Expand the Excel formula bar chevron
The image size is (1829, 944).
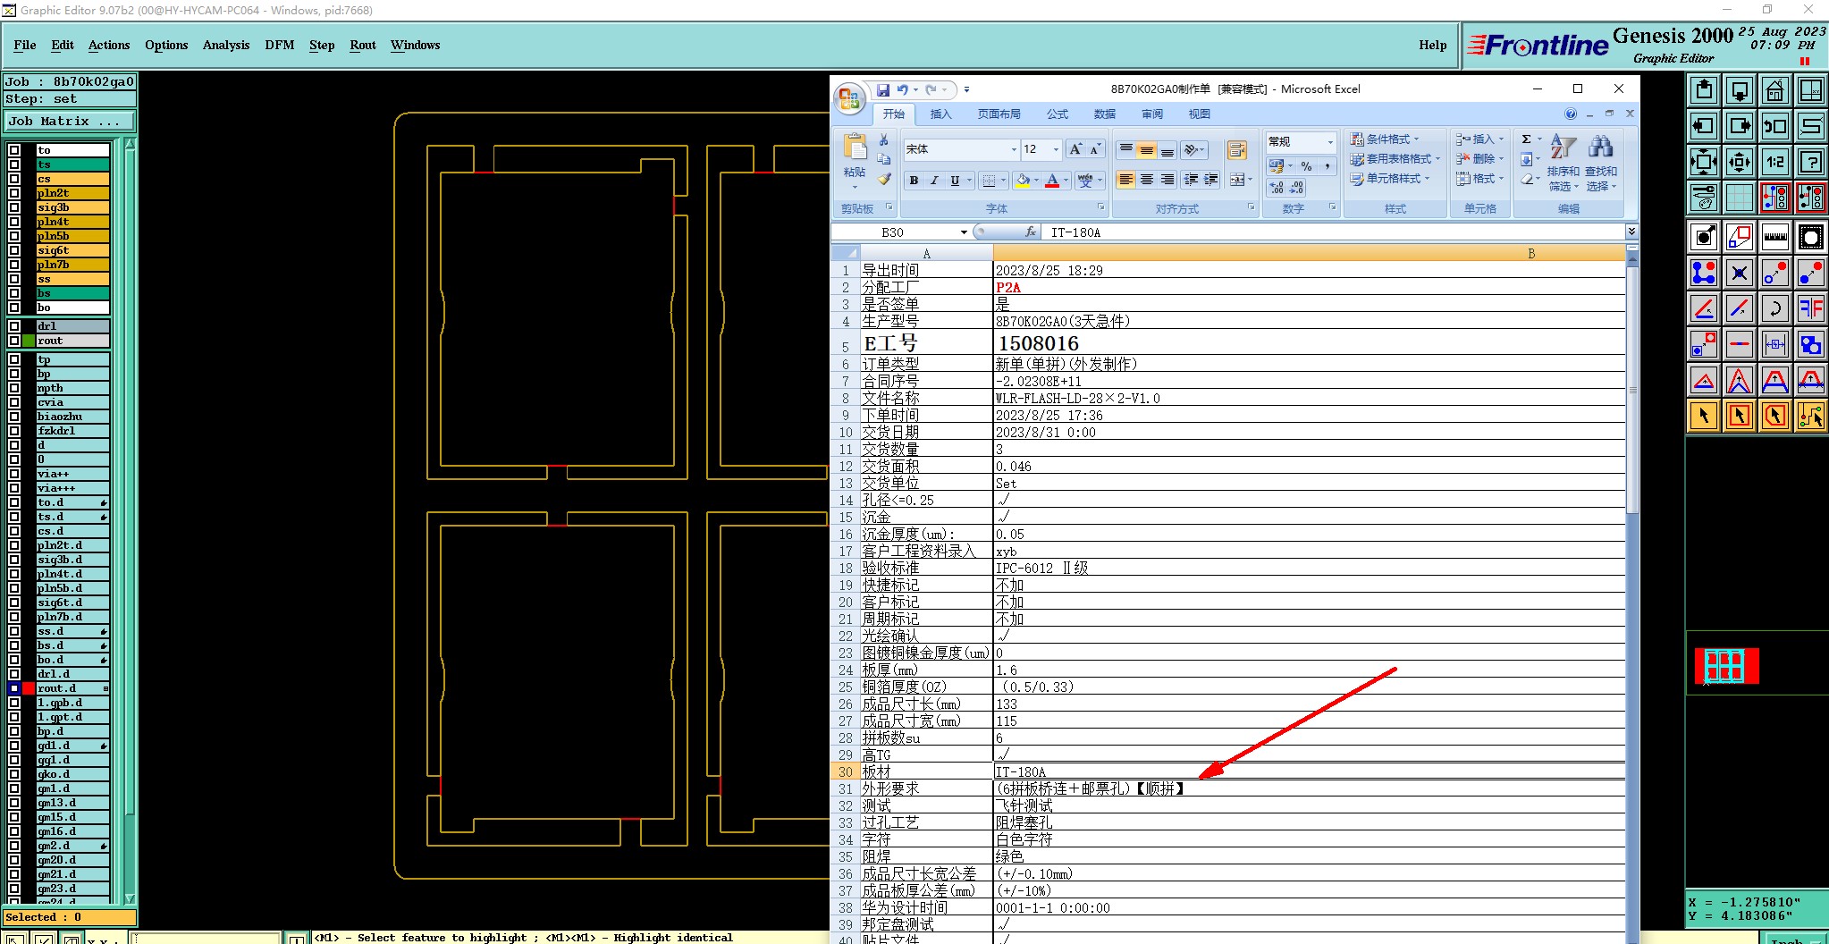[1631, 232]
